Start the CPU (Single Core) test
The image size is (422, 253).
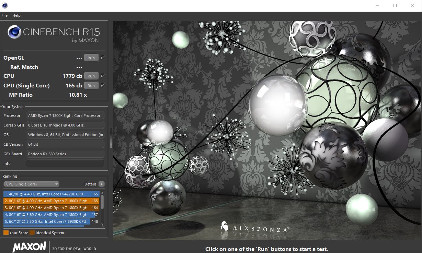point(91,86)
